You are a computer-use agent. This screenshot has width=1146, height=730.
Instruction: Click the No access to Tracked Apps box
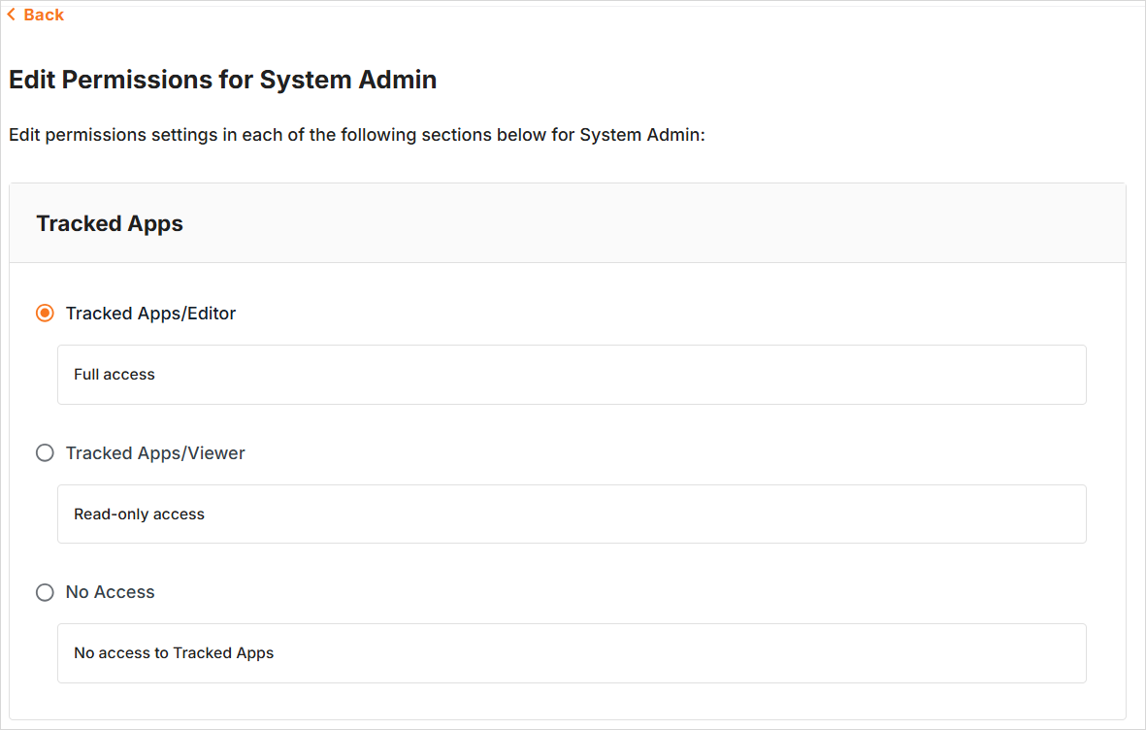coord(571,653)
